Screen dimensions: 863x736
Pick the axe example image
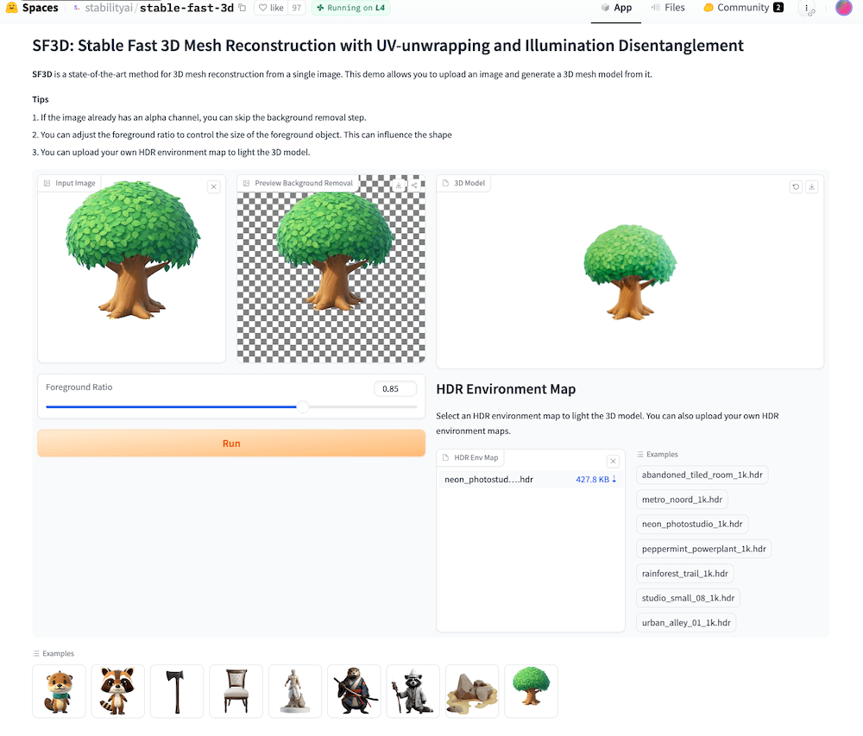pos(177,691)
